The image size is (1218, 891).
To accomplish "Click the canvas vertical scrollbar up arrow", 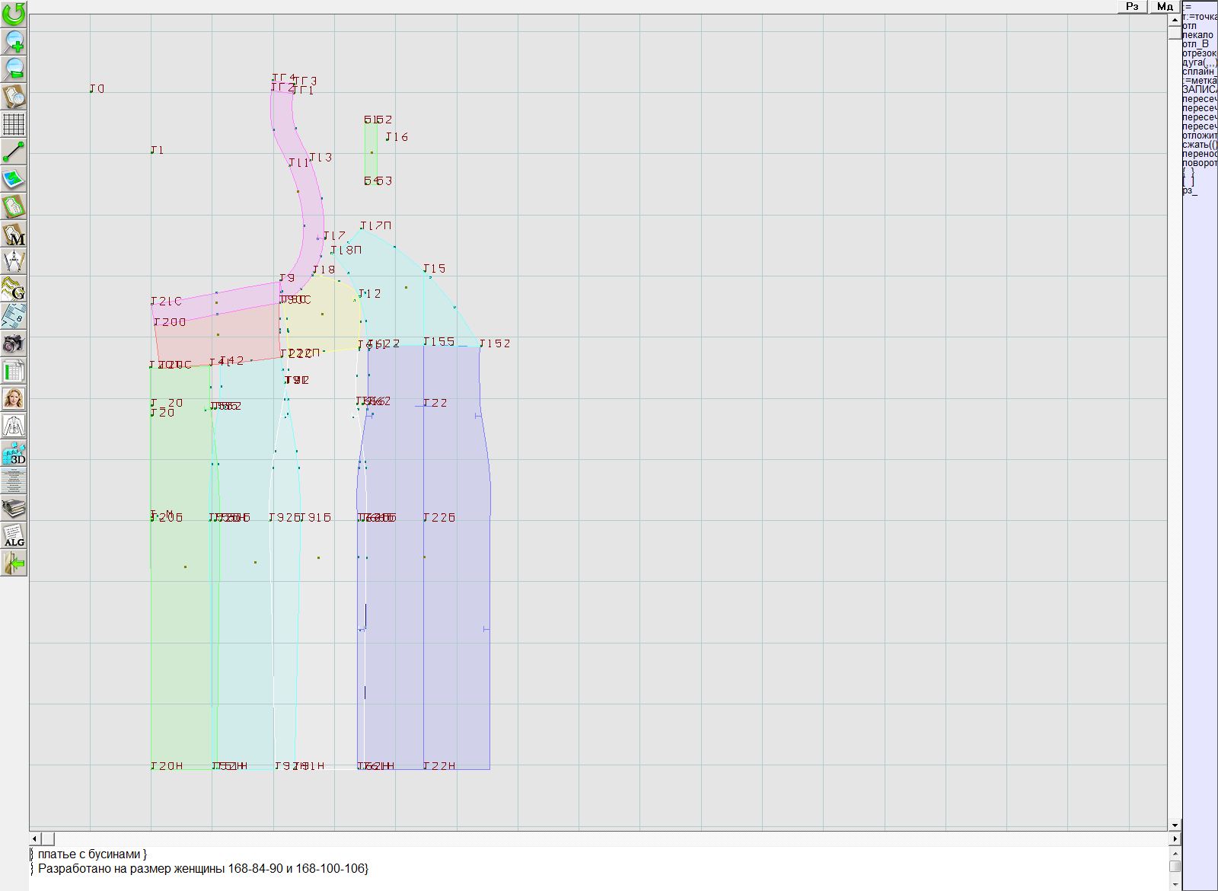I will [x=1175, y=20].
